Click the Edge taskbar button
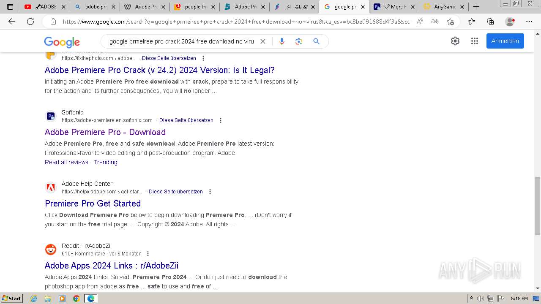Viewport: 541px width, 304px height. (90, 299)
